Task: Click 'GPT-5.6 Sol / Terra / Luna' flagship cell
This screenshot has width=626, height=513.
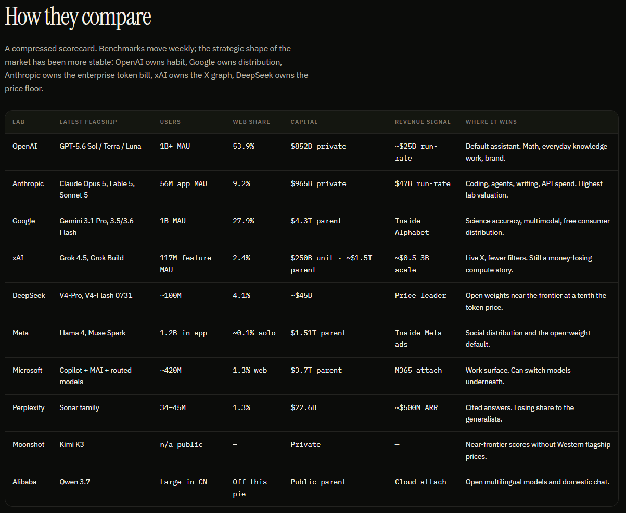Action: [x=100, y=146]
